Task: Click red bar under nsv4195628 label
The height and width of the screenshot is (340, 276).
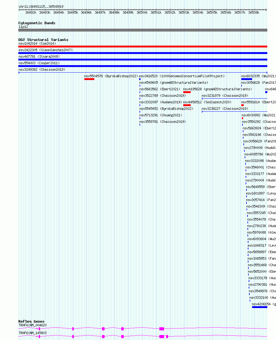Action: coord(187,92)
